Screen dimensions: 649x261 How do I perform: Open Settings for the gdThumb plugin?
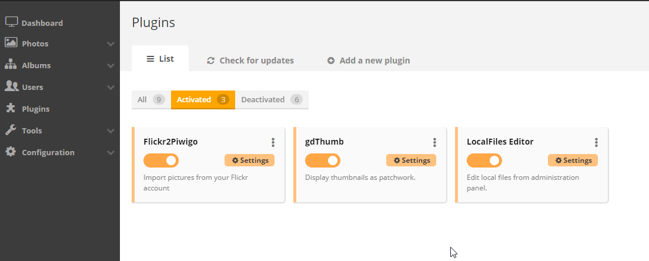point(411,160)
